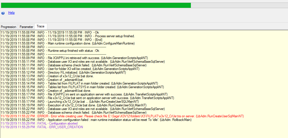Select the 'FATAL - Configuration aborted' line

(39, 123)
